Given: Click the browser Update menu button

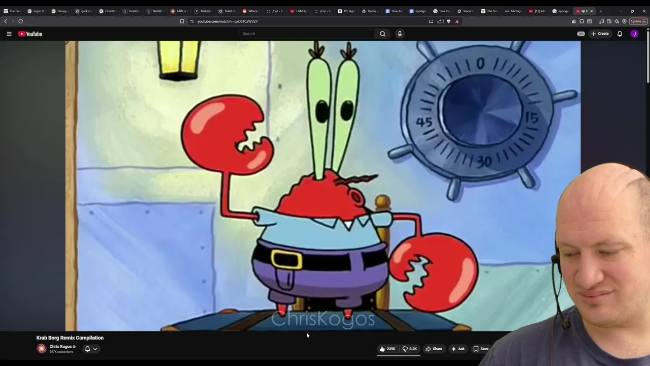Looking at the screenshot, I should pyautogui.click(x=638, y=21).
